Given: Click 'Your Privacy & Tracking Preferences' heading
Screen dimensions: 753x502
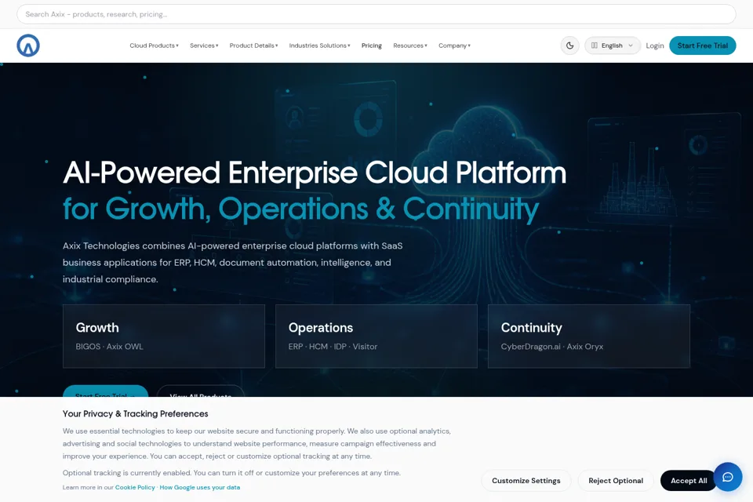Looking at the screenshot, I should click(136, 413).
